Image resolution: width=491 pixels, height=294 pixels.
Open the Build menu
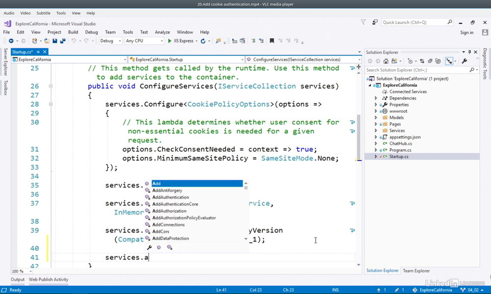[x=73, y=32]
